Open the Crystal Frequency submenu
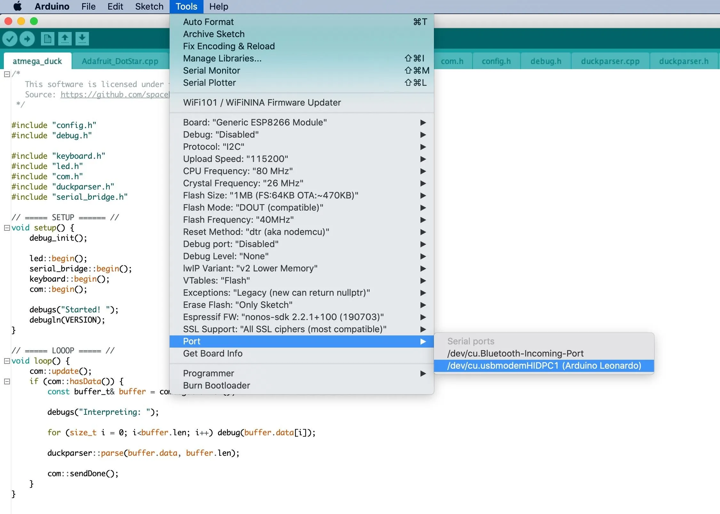Viewport: 720px width, 514px height. click(x=302, y=183)
